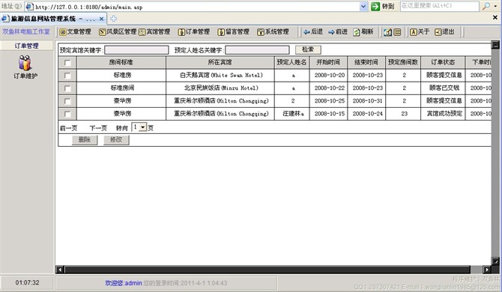This screenshot has width=502, height=292.
Task: Click the vertical scrollbar down arrow
Action: tap(495, 261)
